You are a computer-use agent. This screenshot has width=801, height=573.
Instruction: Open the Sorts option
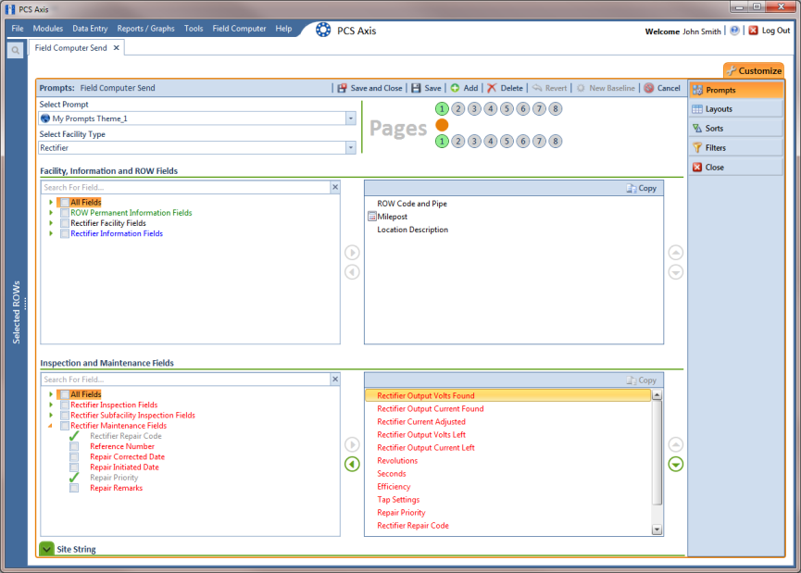tap(735, 128)
